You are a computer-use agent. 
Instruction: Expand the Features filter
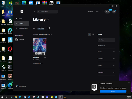tap(106, 59)
